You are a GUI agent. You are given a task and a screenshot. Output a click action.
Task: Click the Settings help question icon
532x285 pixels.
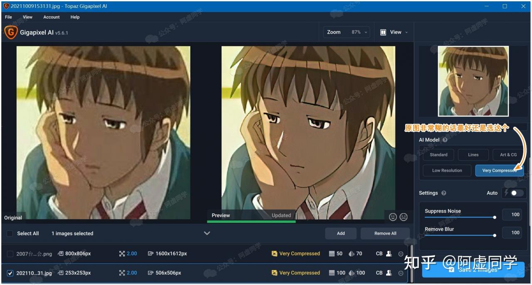click(x=443, y=193)
